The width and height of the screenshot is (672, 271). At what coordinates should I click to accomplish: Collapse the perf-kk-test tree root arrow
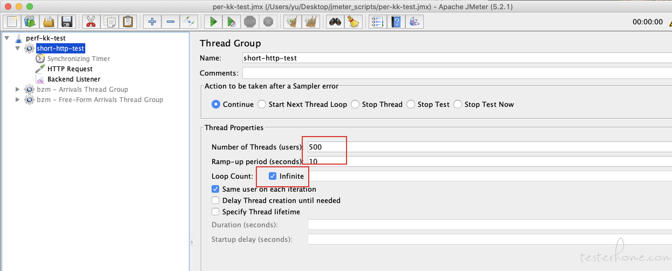point(7,38)
